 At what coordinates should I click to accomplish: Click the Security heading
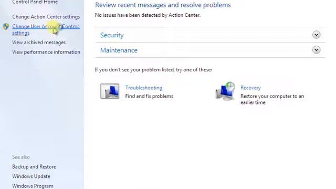pyautogui.click(x=112, y=35)
